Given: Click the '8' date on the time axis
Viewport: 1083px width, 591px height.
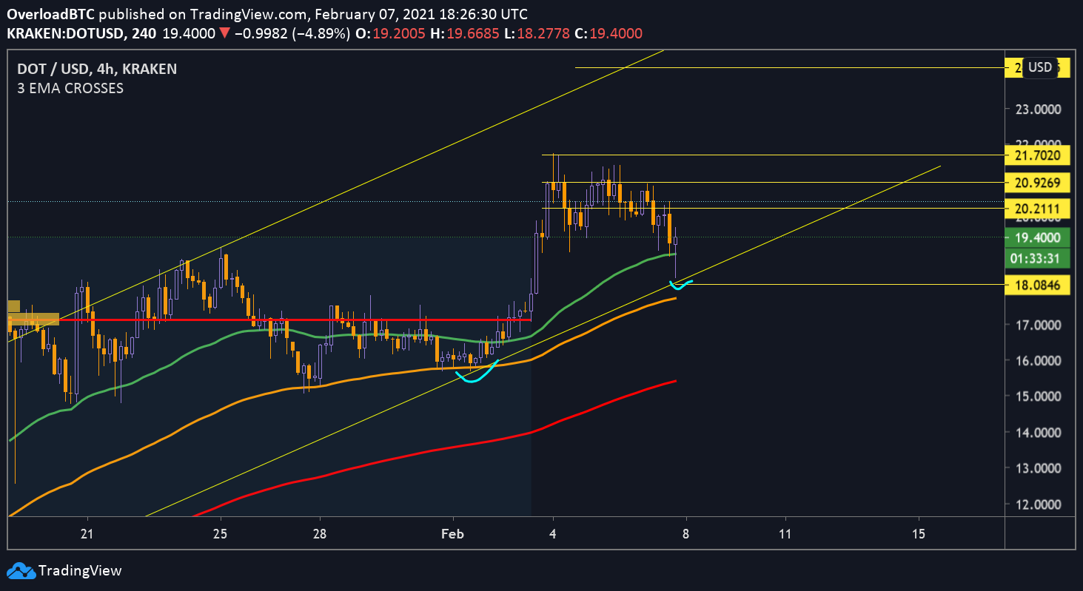Looking at the screenshot, I should click(686, 534).
